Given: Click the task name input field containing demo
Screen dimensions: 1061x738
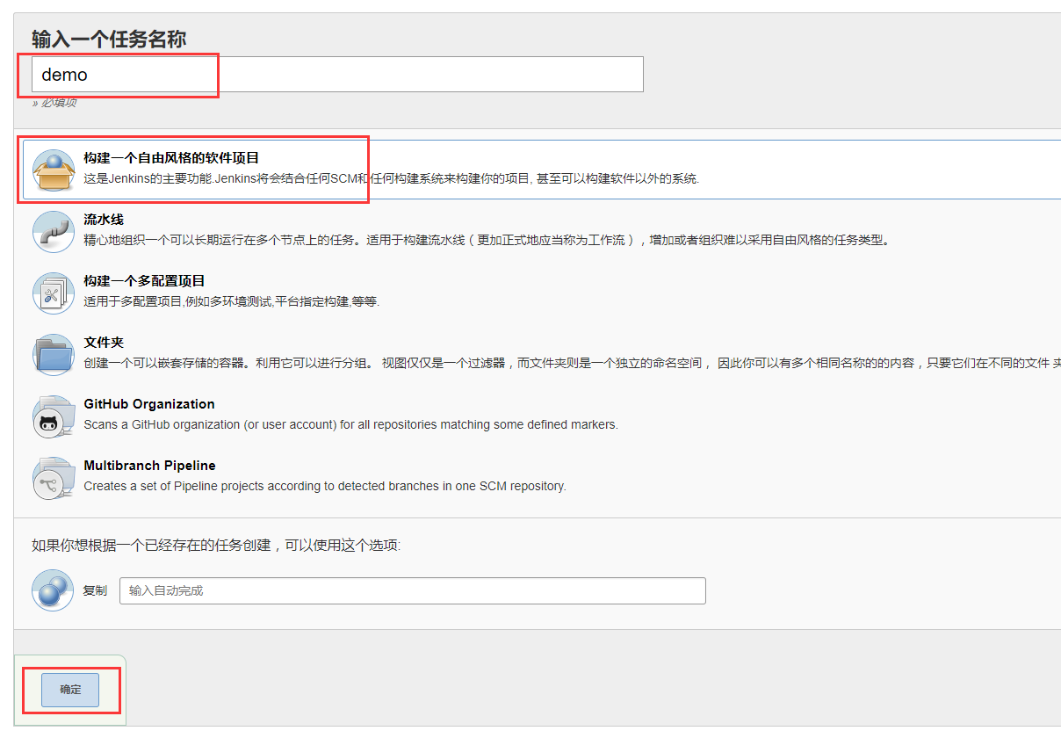Looking at the screenshot, I should [337, 75].
